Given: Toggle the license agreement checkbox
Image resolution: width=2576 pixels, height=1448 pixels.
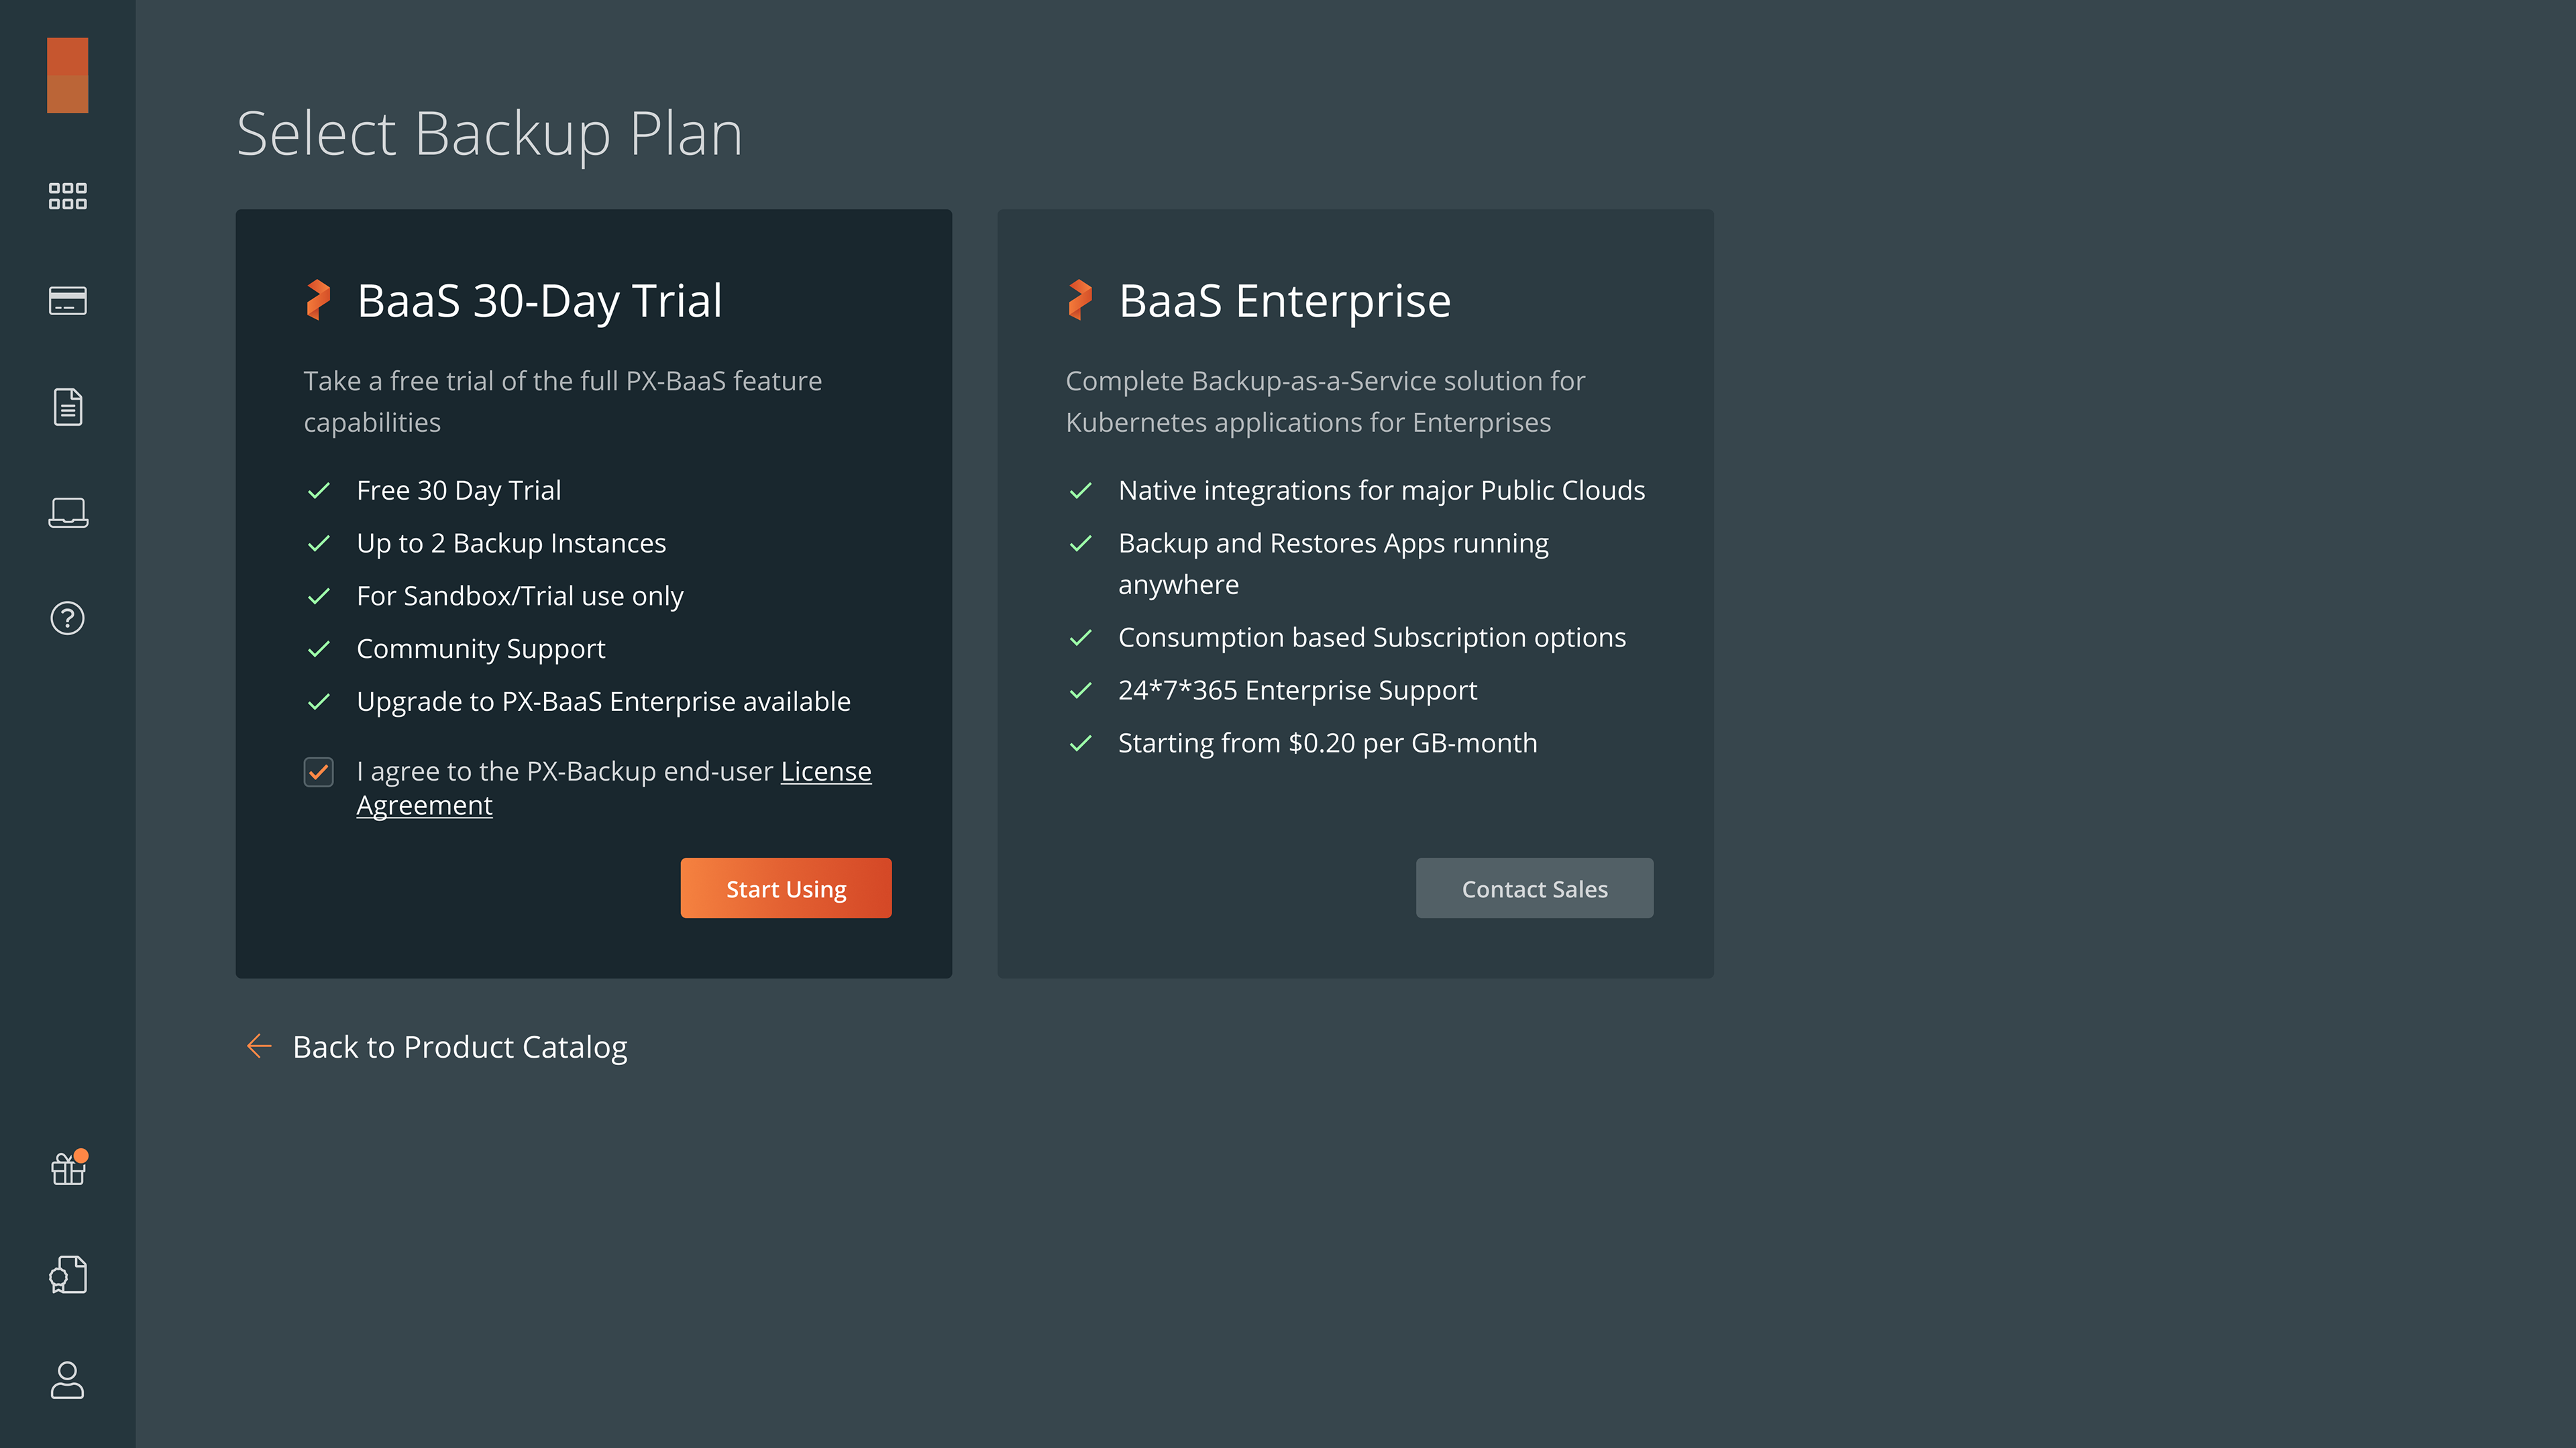Looking at the screenshot, I should click(x=319, y=772).
